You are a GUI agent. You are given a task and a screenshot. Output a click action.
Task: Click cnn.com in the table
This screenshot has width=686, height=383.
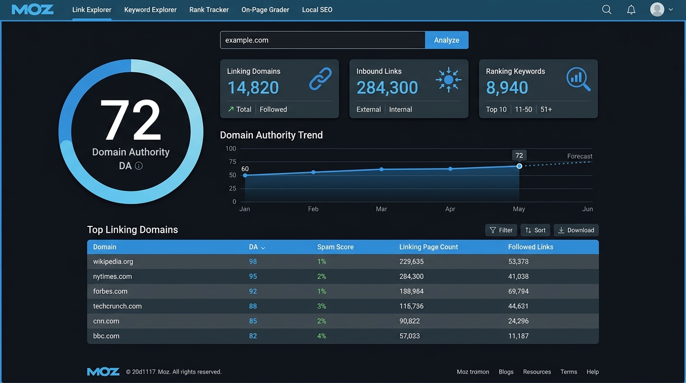(x=106, y=321)
